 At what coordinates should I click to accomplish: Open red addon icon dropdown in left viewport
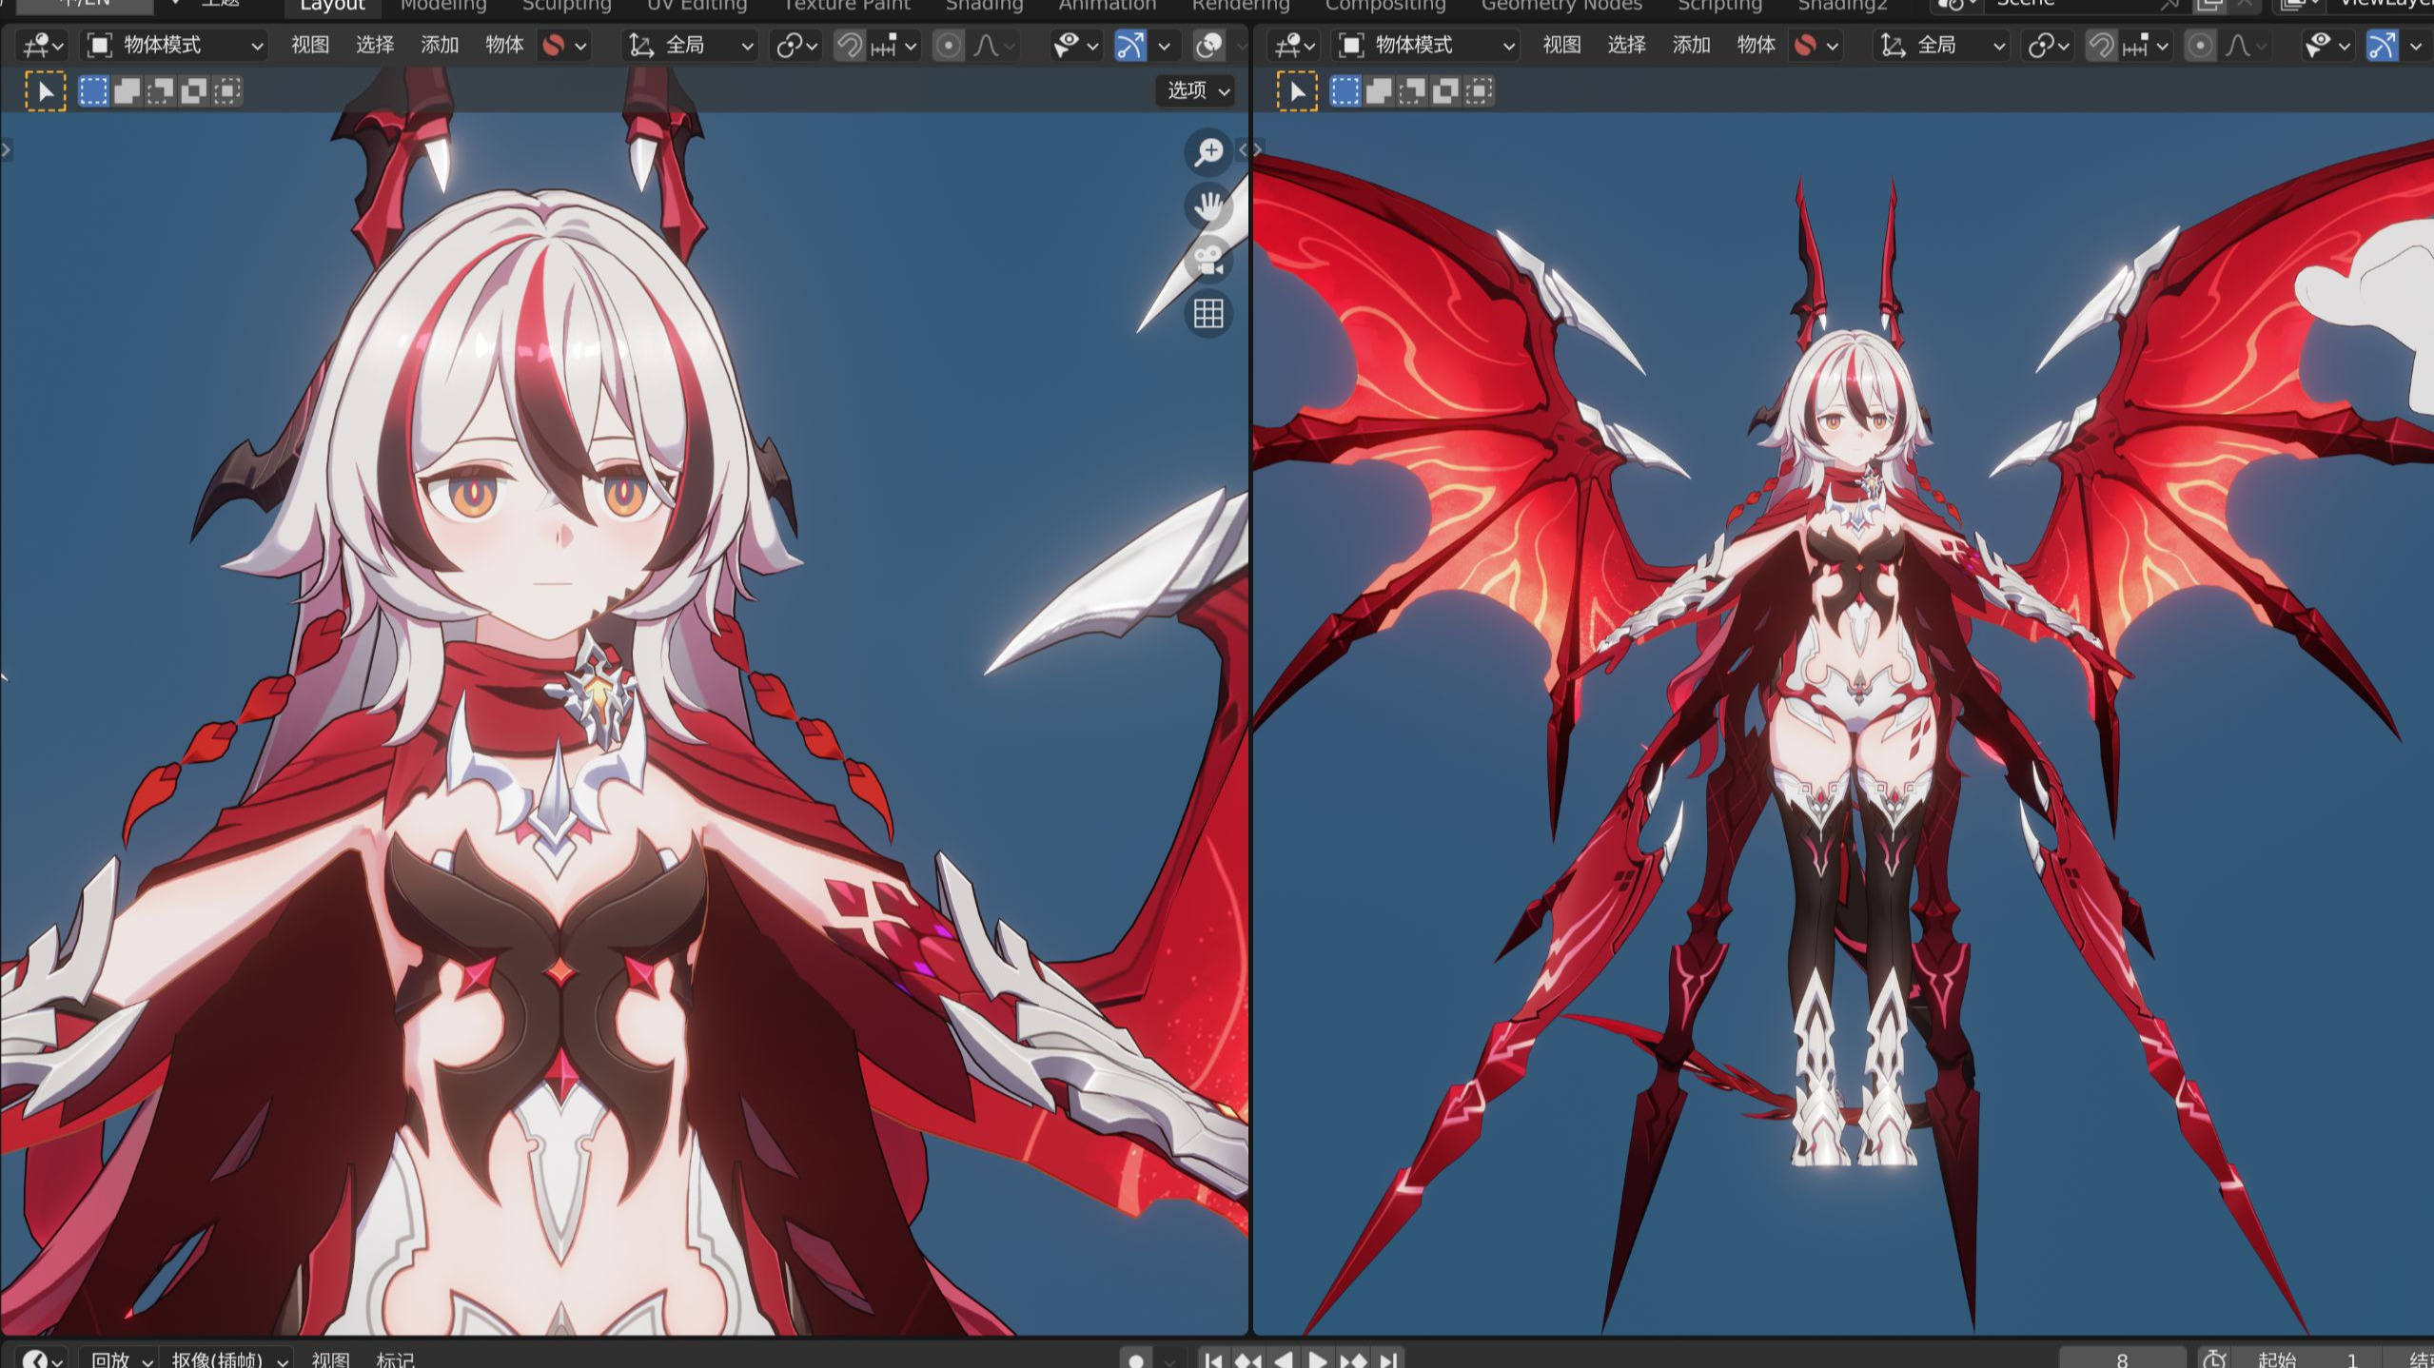[564, 45]
